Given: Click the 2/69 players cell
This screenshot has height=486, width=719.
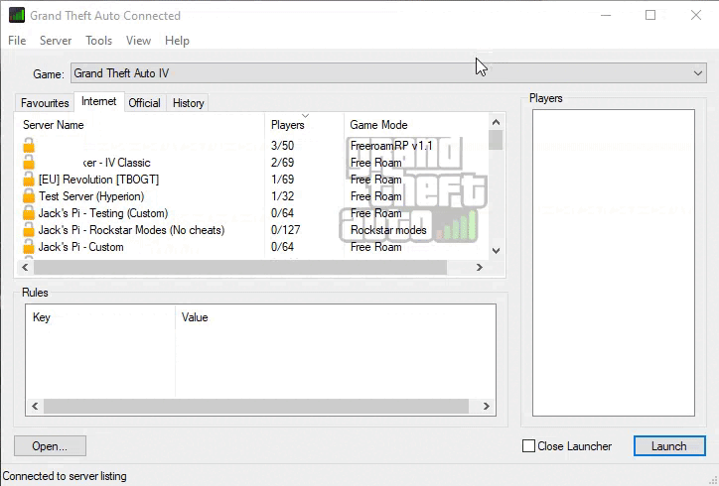Looking at the screenshot, I should pyautogui.click(x=282, y=162).
